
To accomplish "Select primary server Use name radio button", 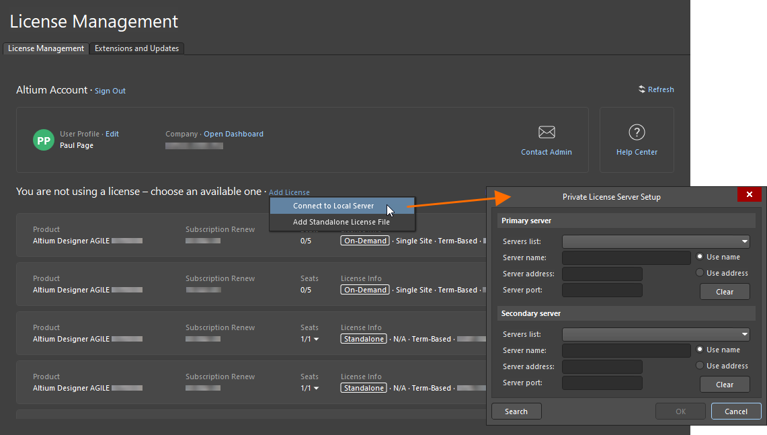I will [700, 257].
